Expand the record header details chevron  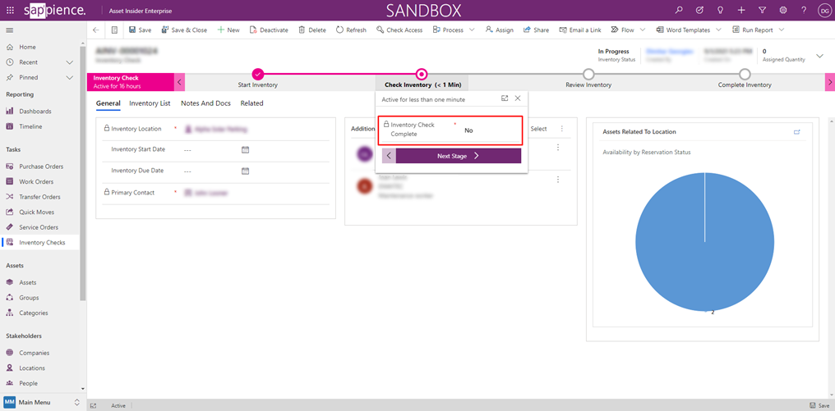819,56
